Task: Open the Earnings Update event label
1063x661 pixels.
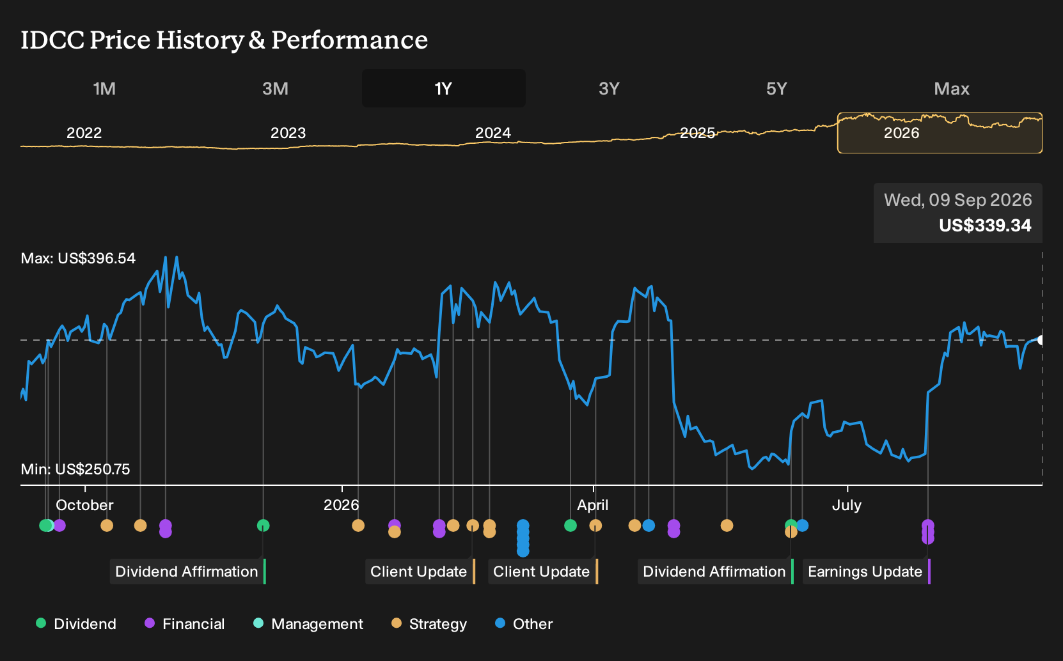Action: pyautogui.click(x=867, y=572)
